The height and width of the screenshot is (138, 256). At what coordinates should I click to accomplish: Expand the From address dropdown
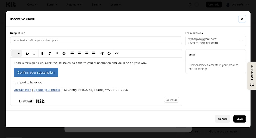[x=215, y=41]
